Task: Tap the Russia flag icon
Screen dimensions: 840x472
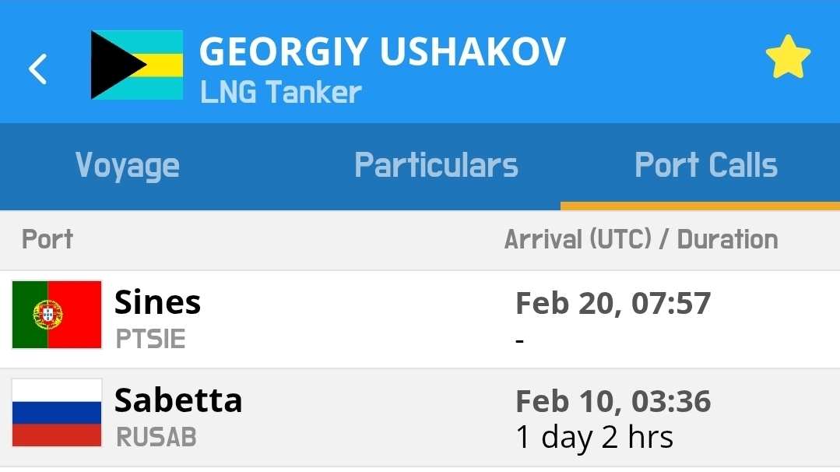Action: [57, 413]
